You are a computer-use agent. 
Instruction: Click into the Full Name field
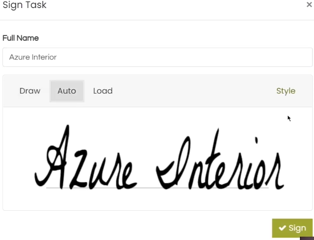click(157, 57)
